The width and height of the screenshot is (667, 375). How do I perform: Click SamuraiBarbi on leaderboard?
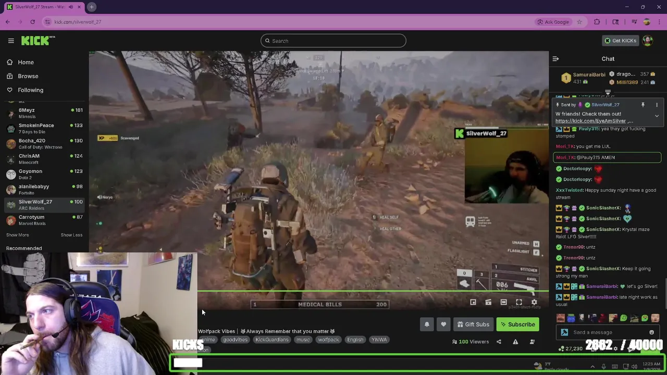click(589, 74)
